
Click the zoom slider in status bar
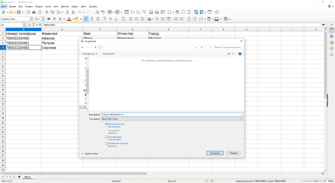click(x=315, y=181)
